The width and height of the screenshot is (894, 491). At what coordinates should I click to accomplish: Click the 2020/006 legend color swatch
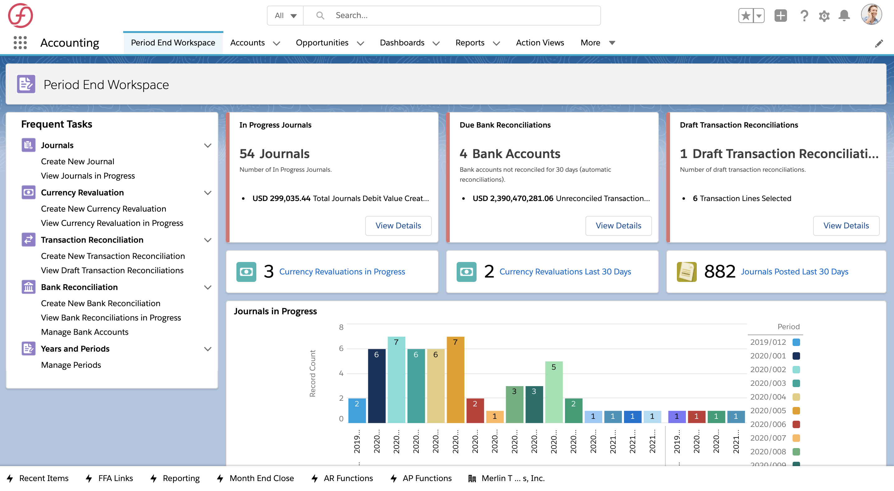click(796, 424)
